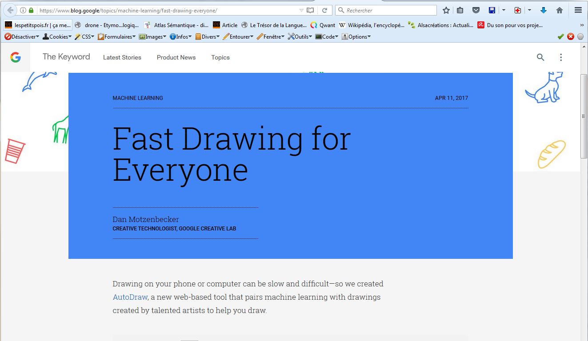The width and height of the screenshot is (588, 341).
Task: Click the Pocket save icon
Action: 476,10
